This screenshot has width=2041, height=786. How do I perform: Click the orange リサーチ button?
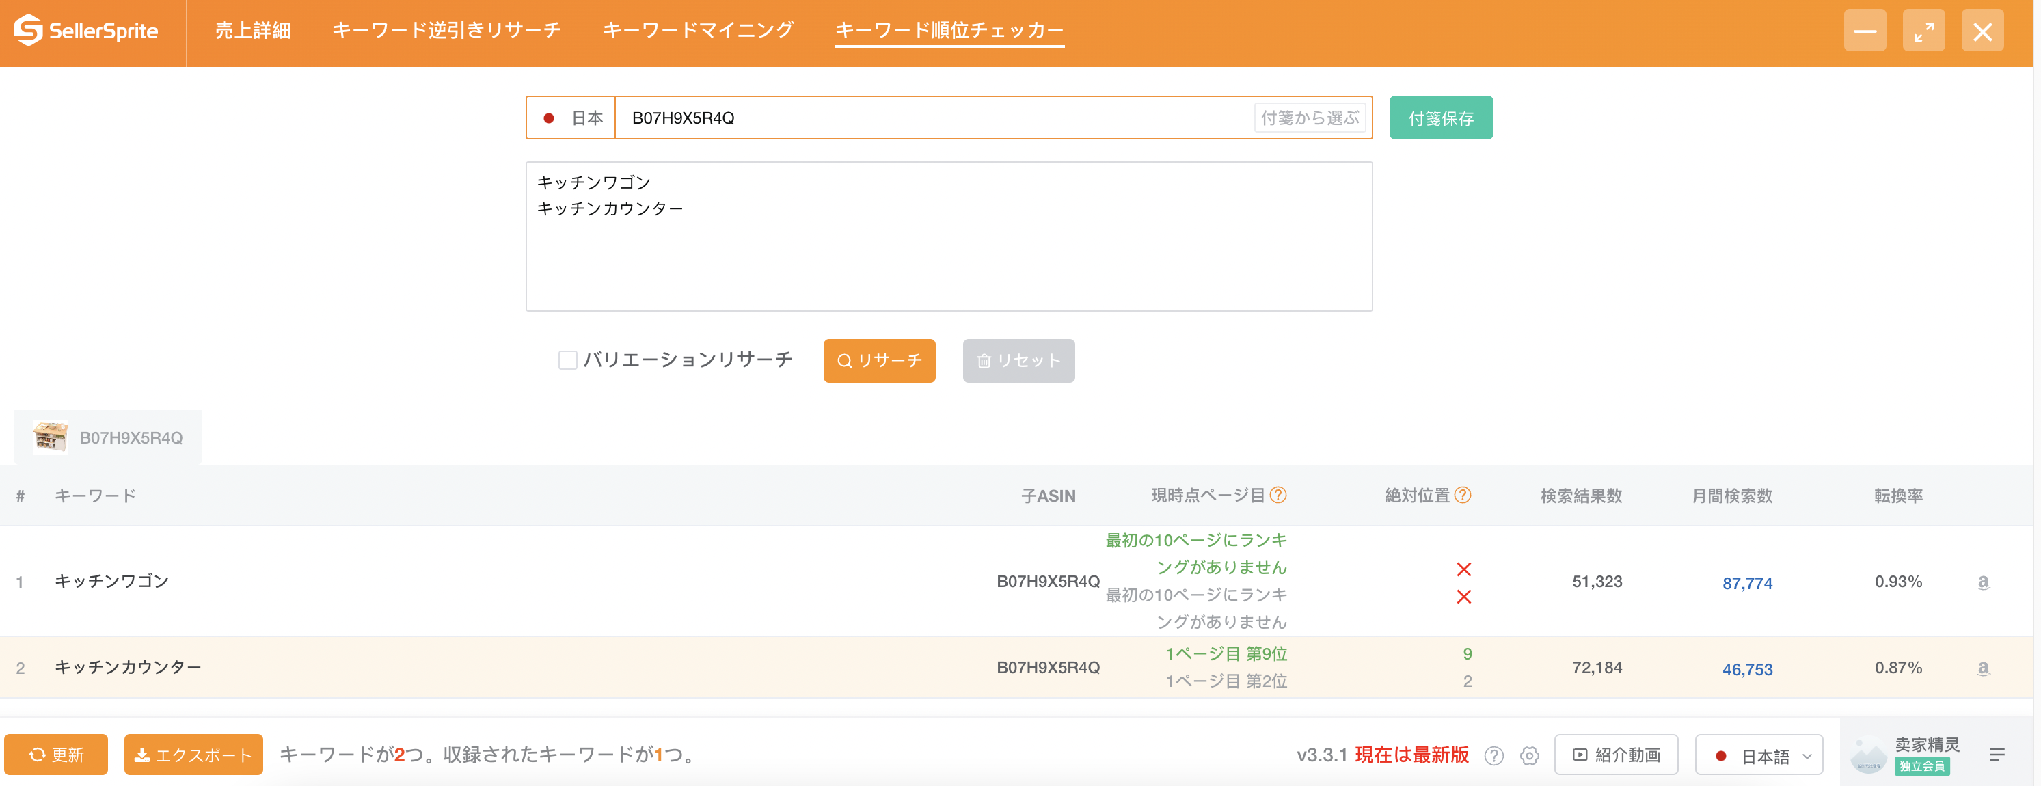click(880, 362)
